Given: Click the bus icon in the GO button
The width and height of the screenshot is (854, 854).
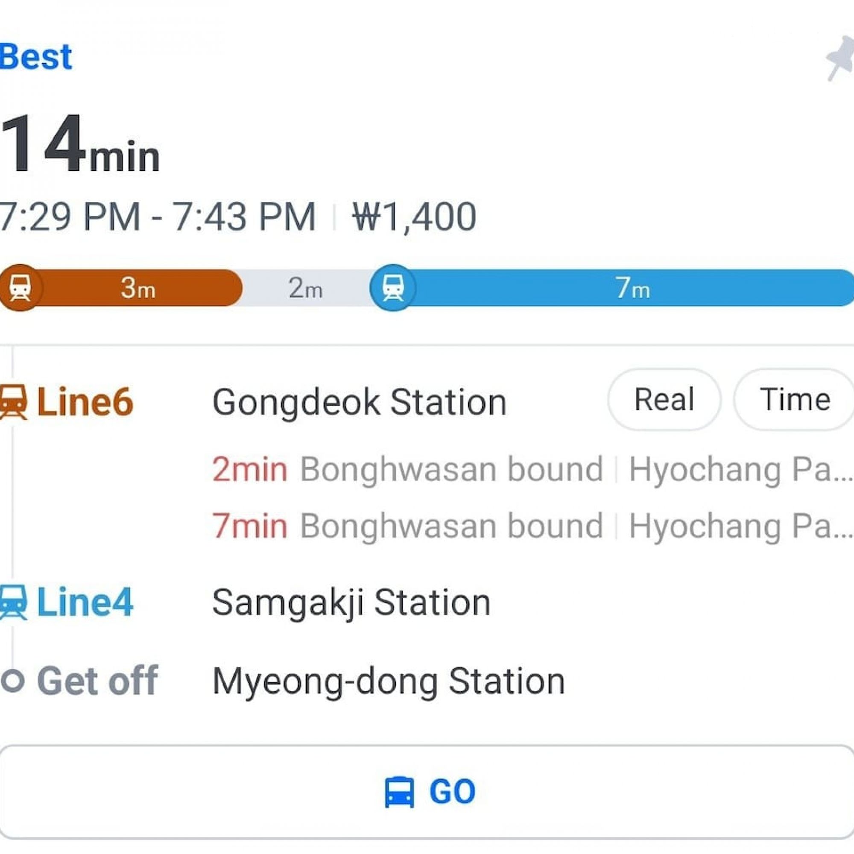Looking at the screenshot, I should 399,792.
